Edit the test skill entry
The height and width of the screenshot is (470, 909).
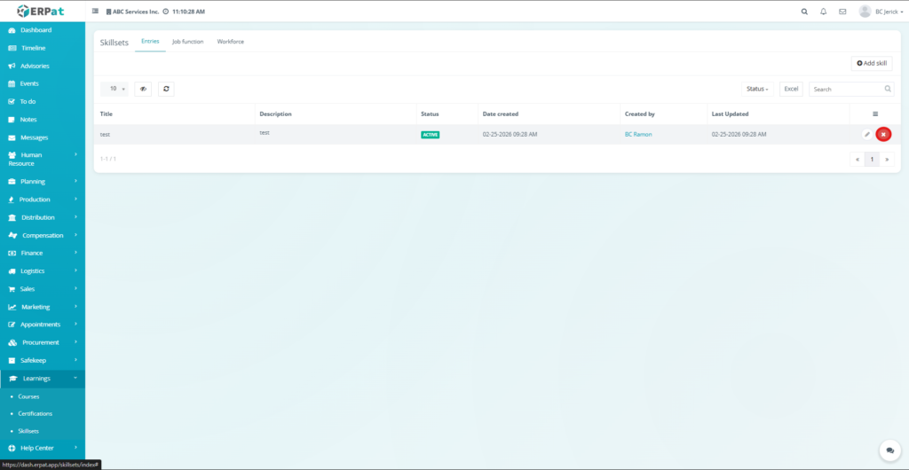[x=867, y=134]
